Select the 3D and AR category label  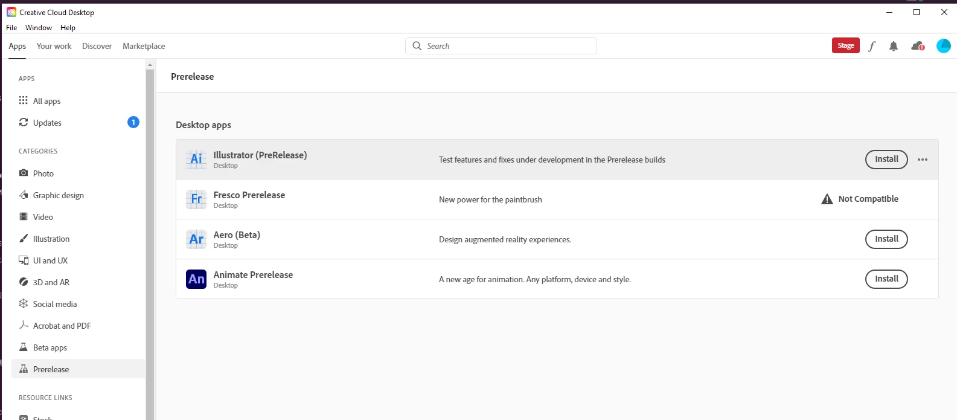click(51, 282)
